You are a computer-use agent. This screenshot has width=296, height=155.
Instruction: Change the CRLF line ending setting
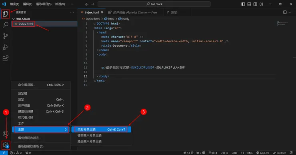point(235,153)
